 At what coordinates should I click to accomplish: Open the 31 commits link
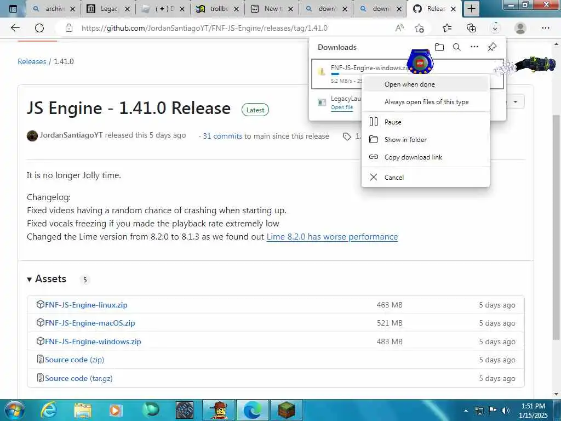222,136
